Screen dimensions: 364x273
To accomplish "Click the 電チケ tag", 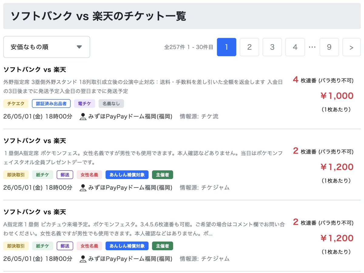I will (85, 104).
